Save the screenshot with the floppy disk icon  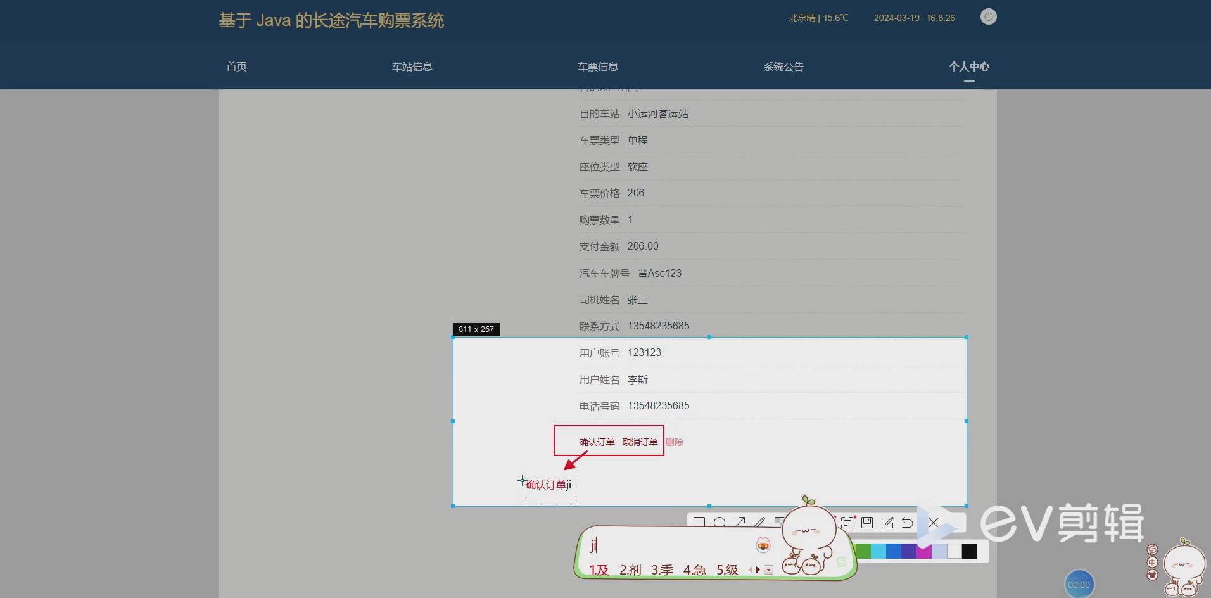[x=866, y=523]
